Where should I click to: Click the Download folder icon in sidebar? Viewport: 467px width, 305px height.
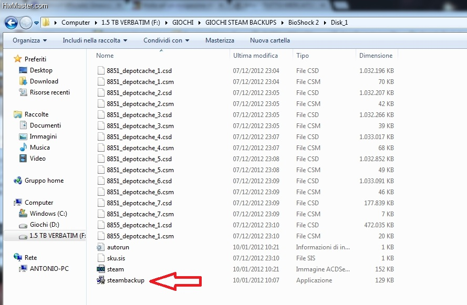coord(23,81)
